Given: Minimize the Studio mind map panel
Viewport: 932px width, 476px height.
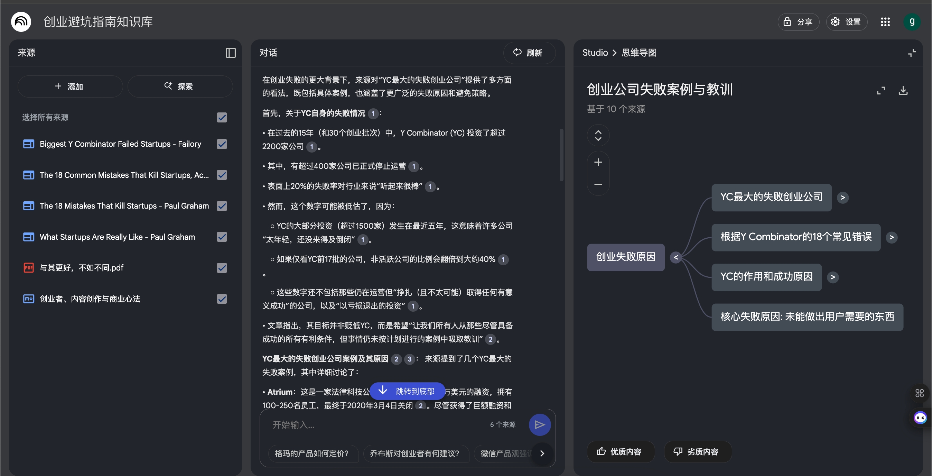Looking at the screenshot, I should tap(912, 53).
